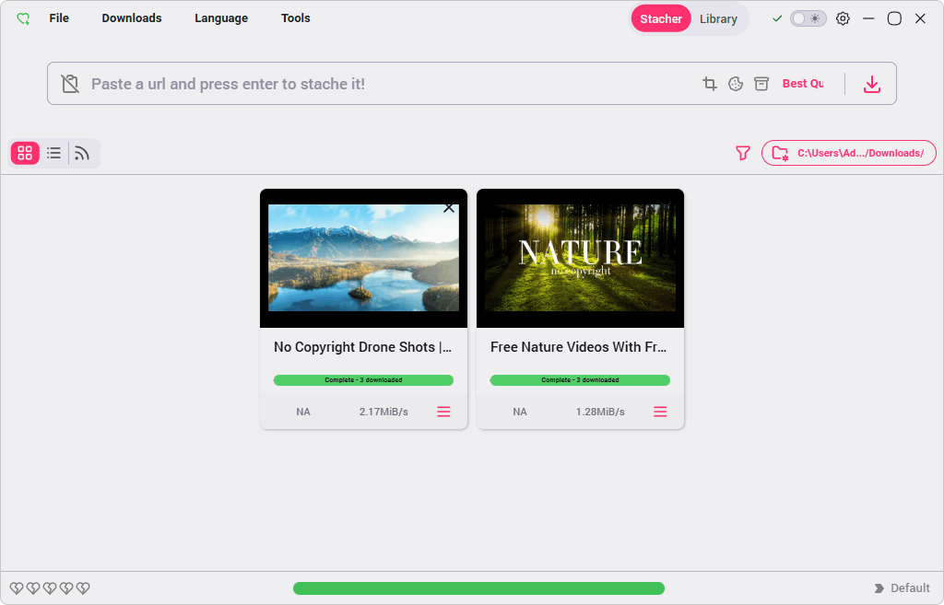Start download with the download arrow icon
Screen dimensions: 944x605
click(872, 84)
